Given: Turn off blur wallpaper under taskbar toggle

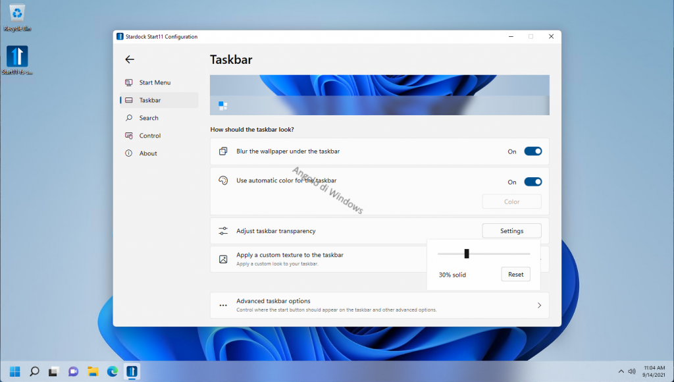Looking at the screenshot, I should tap(532, 151).
